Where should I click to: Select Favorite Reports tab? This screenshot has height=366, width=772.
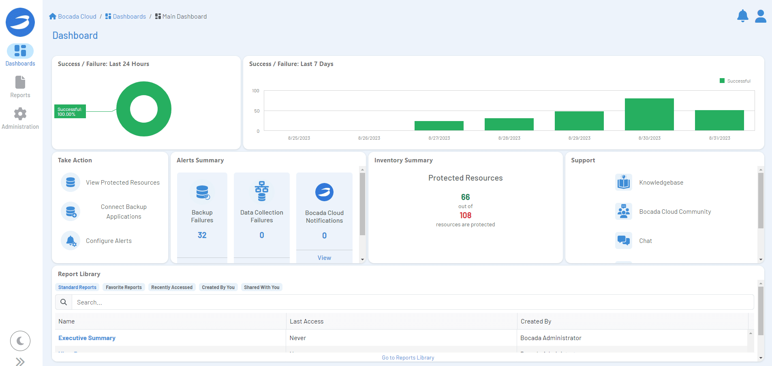pyautogui.click(x=124, y=287)
